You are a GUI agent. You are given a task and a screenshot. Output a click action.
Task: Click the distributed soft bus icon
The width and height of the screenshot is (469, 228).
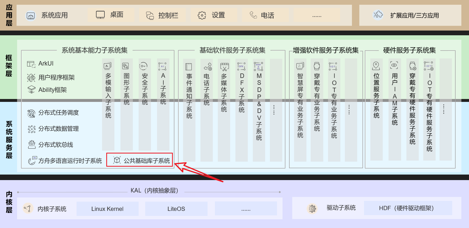click(x=32, y=145)
